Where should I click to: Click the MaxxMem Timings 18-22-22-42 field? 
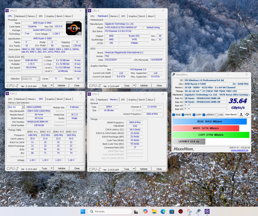[x=217, y=91]
